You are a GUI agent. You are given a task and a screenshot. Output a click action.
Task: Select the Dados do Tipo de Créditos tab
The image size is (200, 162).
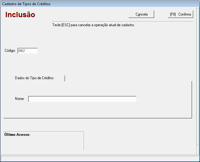pyautogui.click(x=34, y=78)
